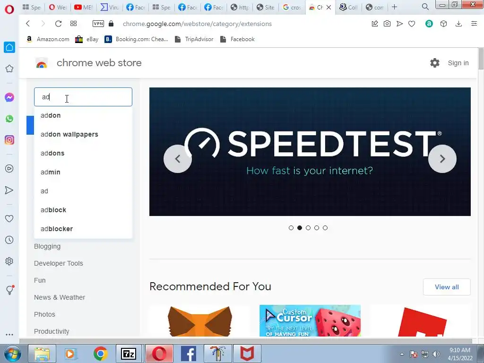Open the Photos category
The image size is (484, 363).
pos(44,314)
